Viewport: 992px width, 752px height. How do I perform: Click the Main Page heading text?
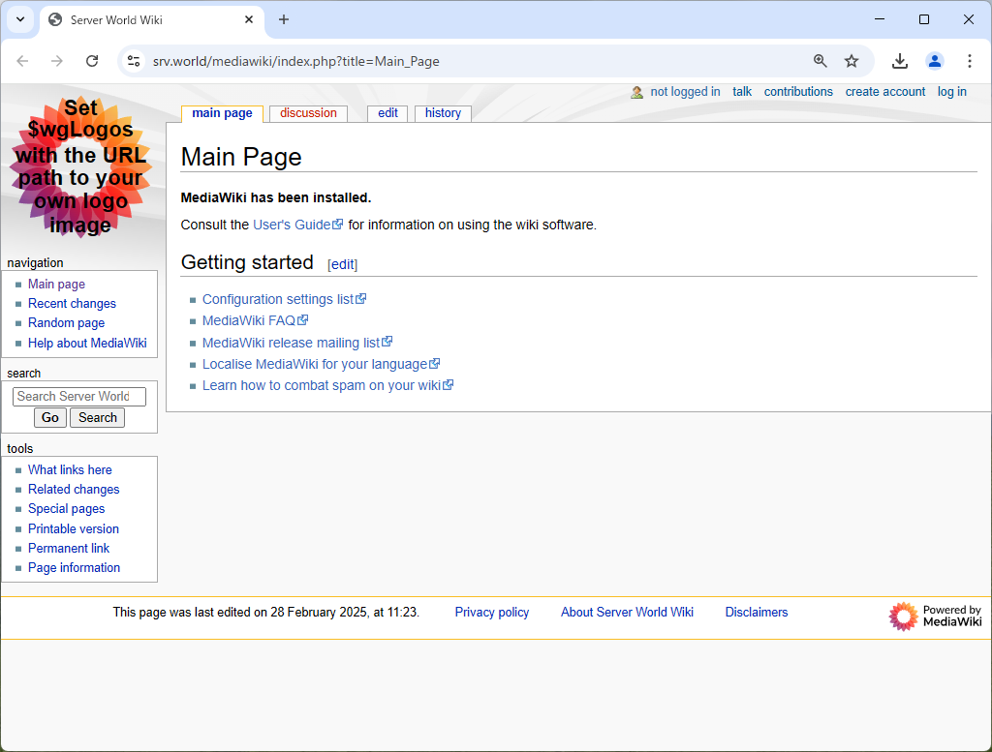pyautogui.click(x=241, y=158)
